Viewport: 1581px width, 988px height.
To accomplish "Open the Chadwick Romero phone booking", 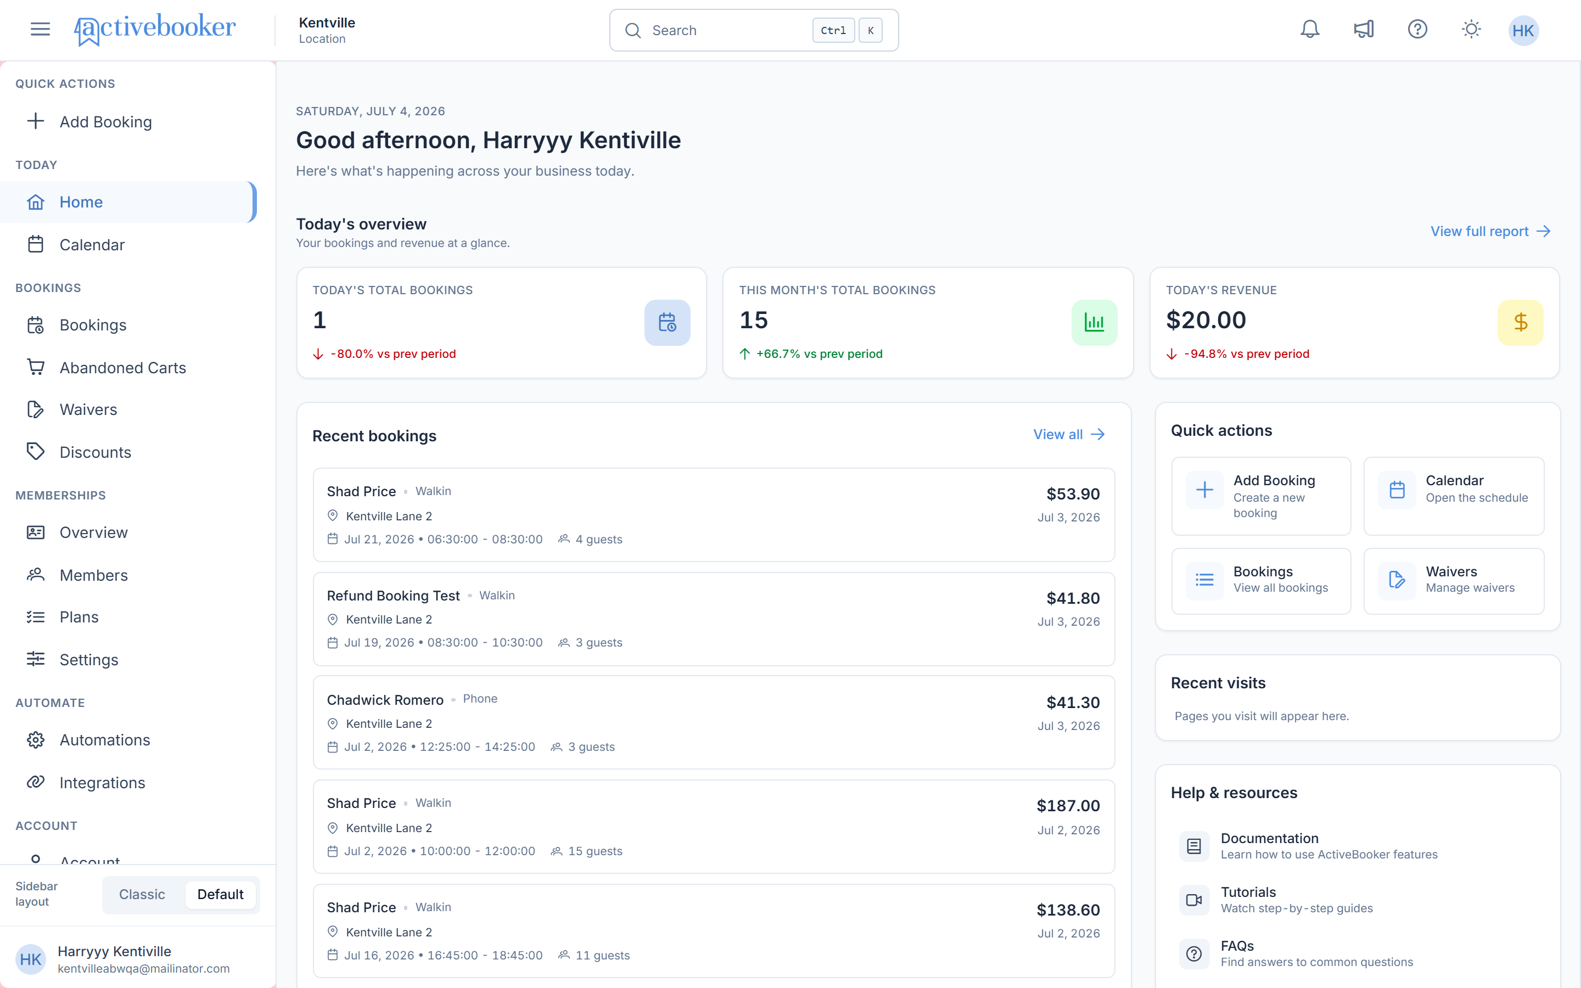I will tap(714, 723).
